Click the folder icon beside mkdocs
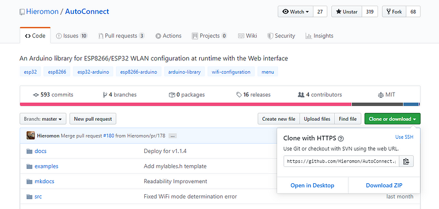The image size is (439, 209). click(30, 182)
